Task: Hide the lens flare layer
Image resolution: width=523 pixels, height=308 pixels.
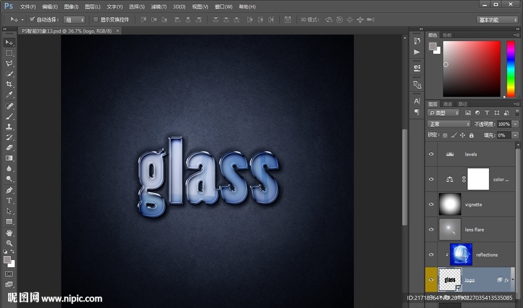Action: 432,229
